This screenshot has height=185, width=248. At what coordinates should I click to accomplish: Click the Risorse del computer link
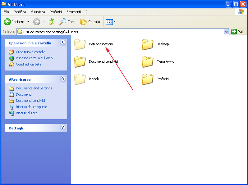[x=31, y=107]
